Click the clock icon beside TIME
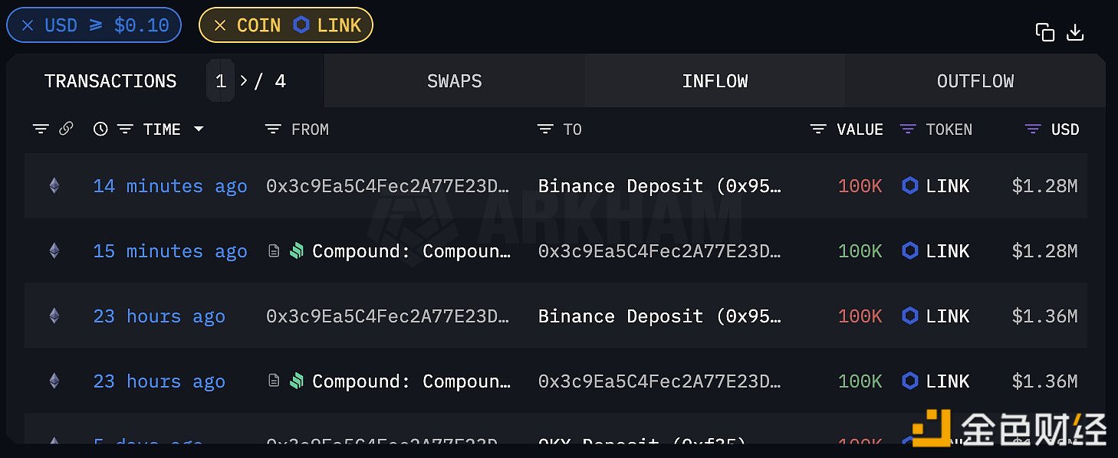The image size is (1118, 458). pyautogui.click(x=100, y=129)
